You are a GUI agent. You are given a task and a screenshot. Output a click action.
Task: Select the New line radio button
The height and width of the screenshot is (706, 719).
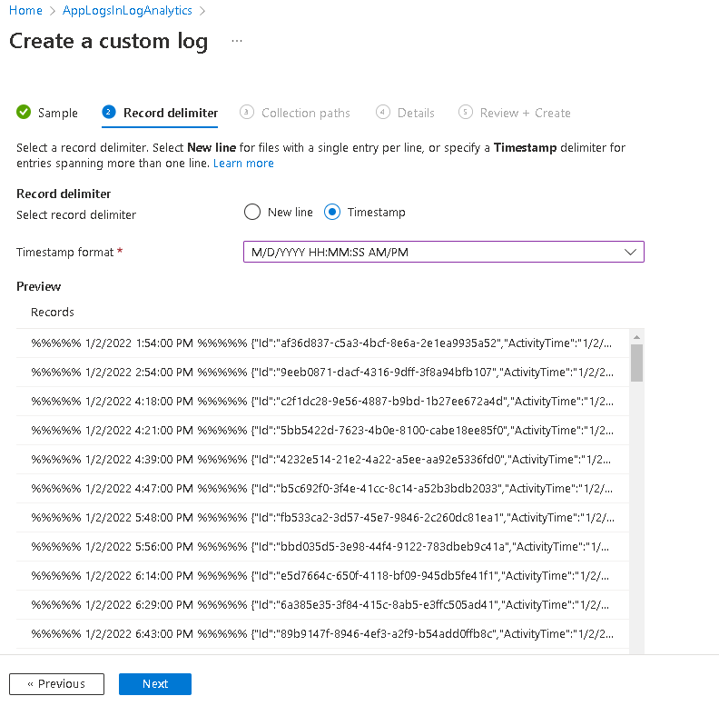click(x=252, y=212)
